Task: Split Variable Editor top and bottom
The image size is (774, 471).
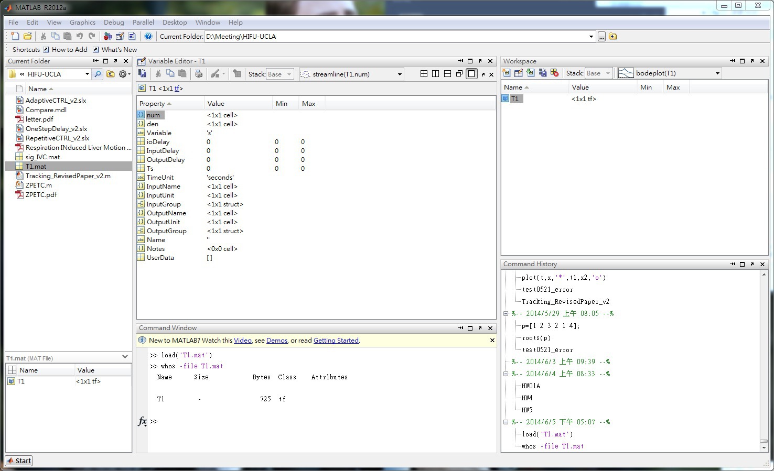Action: point(447,74)
